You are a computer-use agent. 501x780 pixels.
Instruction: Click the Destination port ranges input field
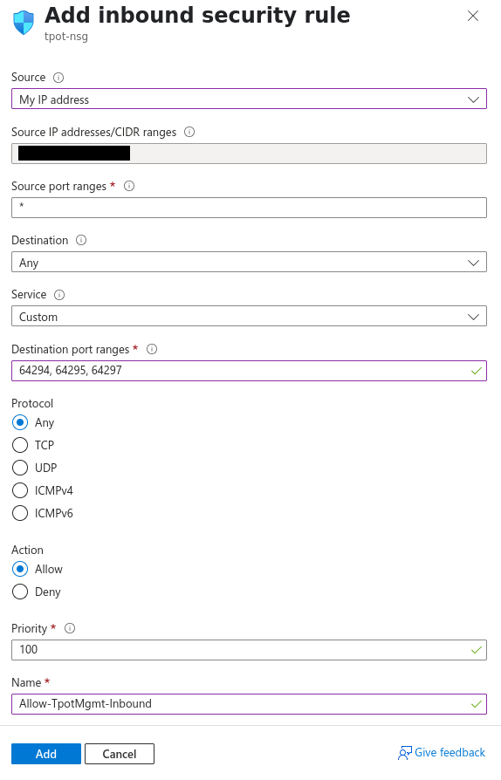coord(249,371)
